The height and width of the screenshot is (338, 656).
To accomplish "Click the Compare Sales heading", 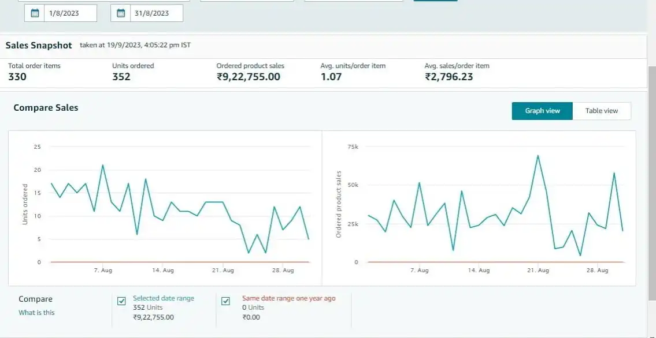I will (x=46, y=108).
